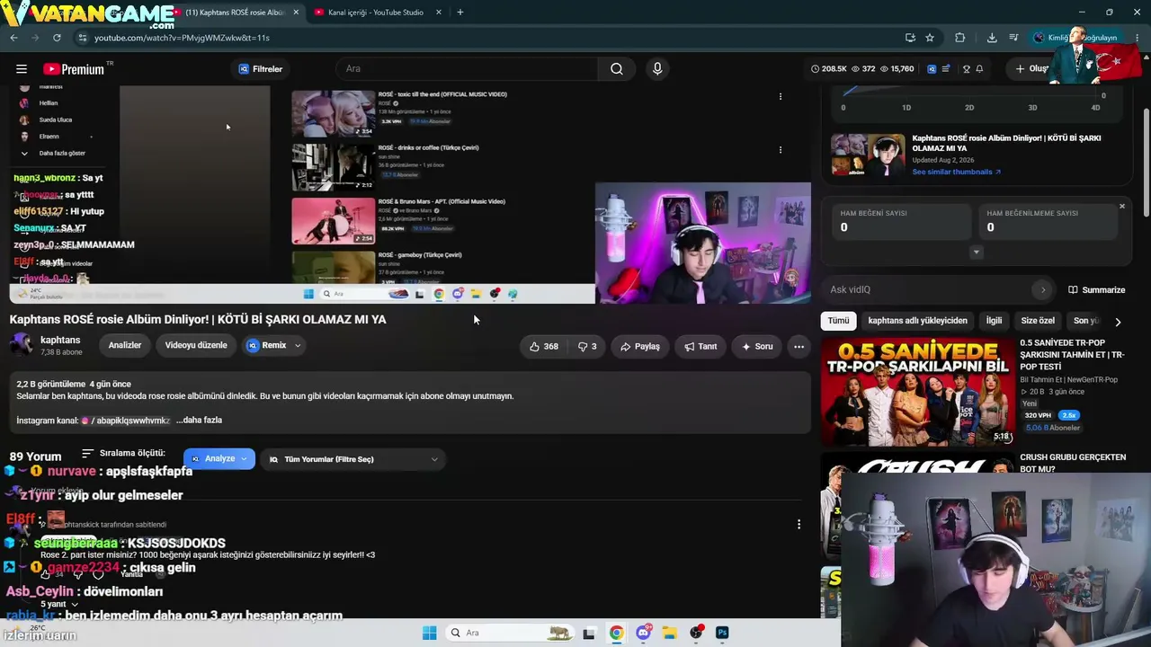Open the vidIQ Filtreler button
This screenshot has width=1151, height=647.
(x=260, y=69)
